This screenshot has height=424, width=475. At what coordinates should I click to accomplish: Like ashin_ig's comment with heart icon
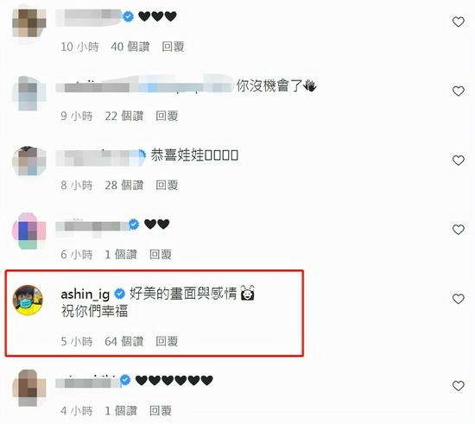tap(458, 299)
